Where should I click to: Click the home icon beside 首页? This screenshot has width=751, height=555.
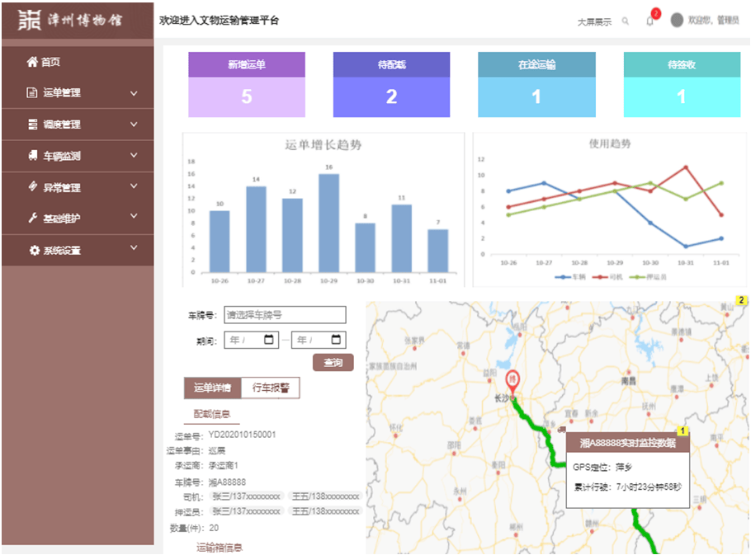coord(32,62)
